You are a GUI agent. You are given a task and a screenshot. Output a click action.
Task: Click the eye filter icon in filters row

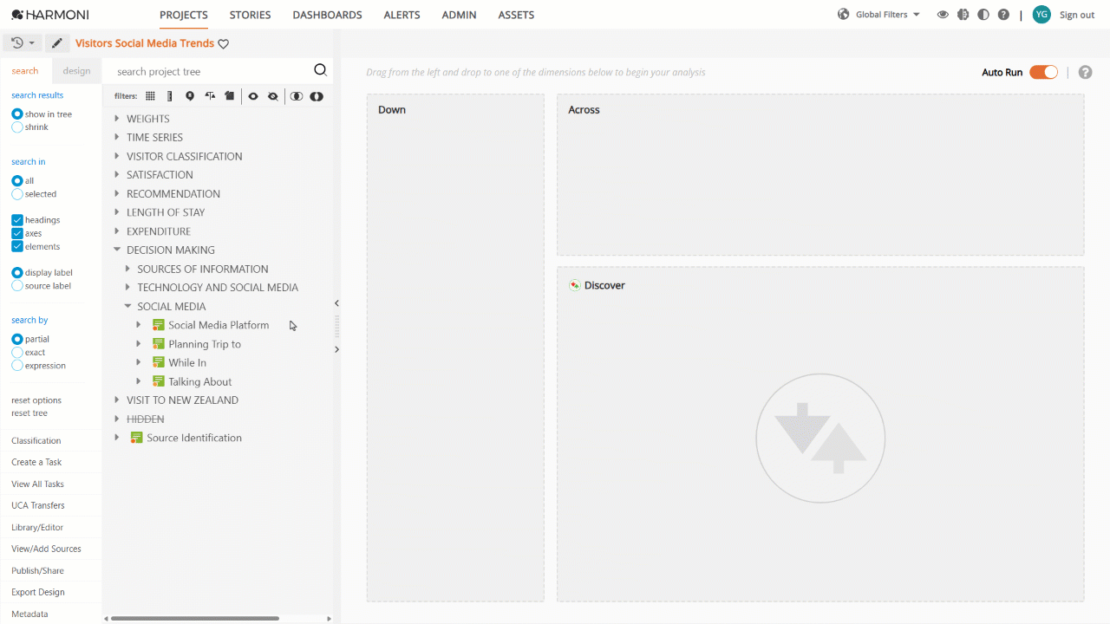[253, 96]
